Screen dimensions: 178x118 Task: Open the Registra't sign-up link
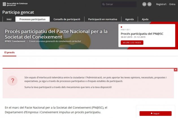click(161, 4)
